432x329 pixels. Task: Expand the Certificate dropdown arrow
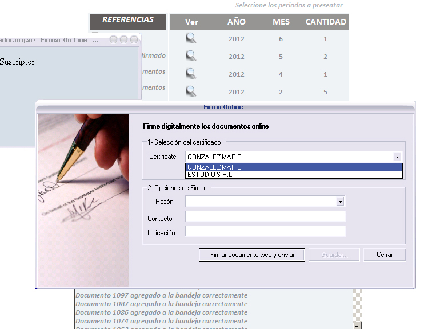pyautogui.click(x=397, y=157)
